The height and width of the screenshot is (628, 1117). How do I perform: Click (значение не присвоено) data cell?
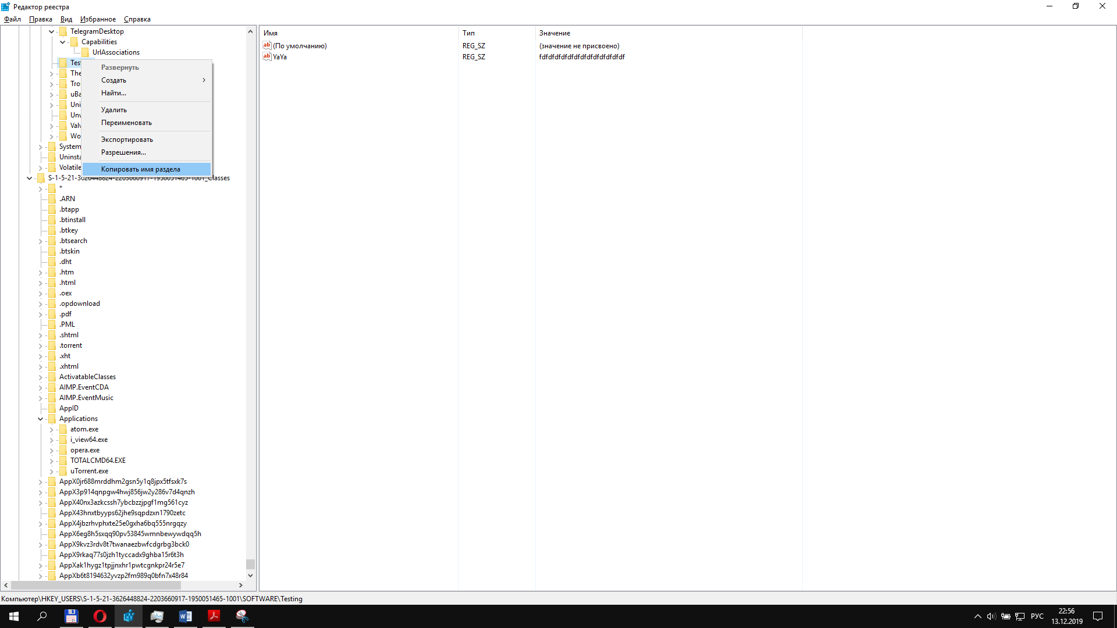579,46
